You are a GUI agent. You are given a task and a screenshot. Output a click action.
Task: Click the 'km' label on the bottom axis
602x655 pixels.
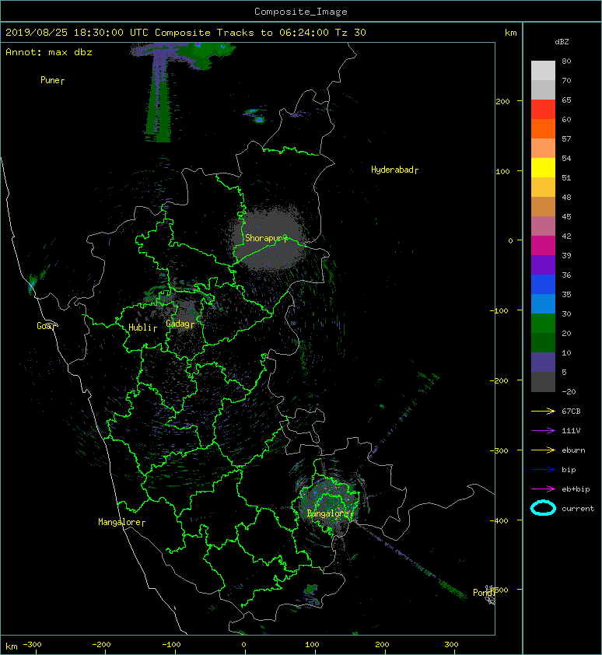(12, 646)
